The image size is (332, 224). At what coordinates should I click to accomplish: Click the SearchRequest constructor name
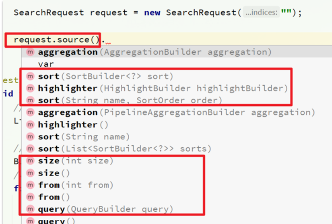point(201,12)
